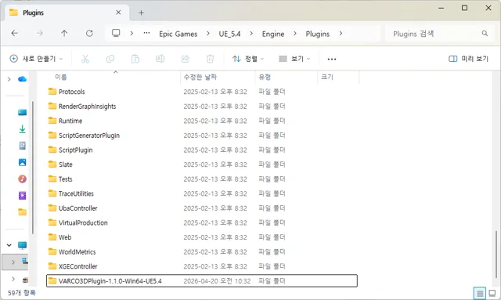Viewport: 501px width, 300px height.
Task: Select the RenderGraphInsights folder
Action: (202, 107)
